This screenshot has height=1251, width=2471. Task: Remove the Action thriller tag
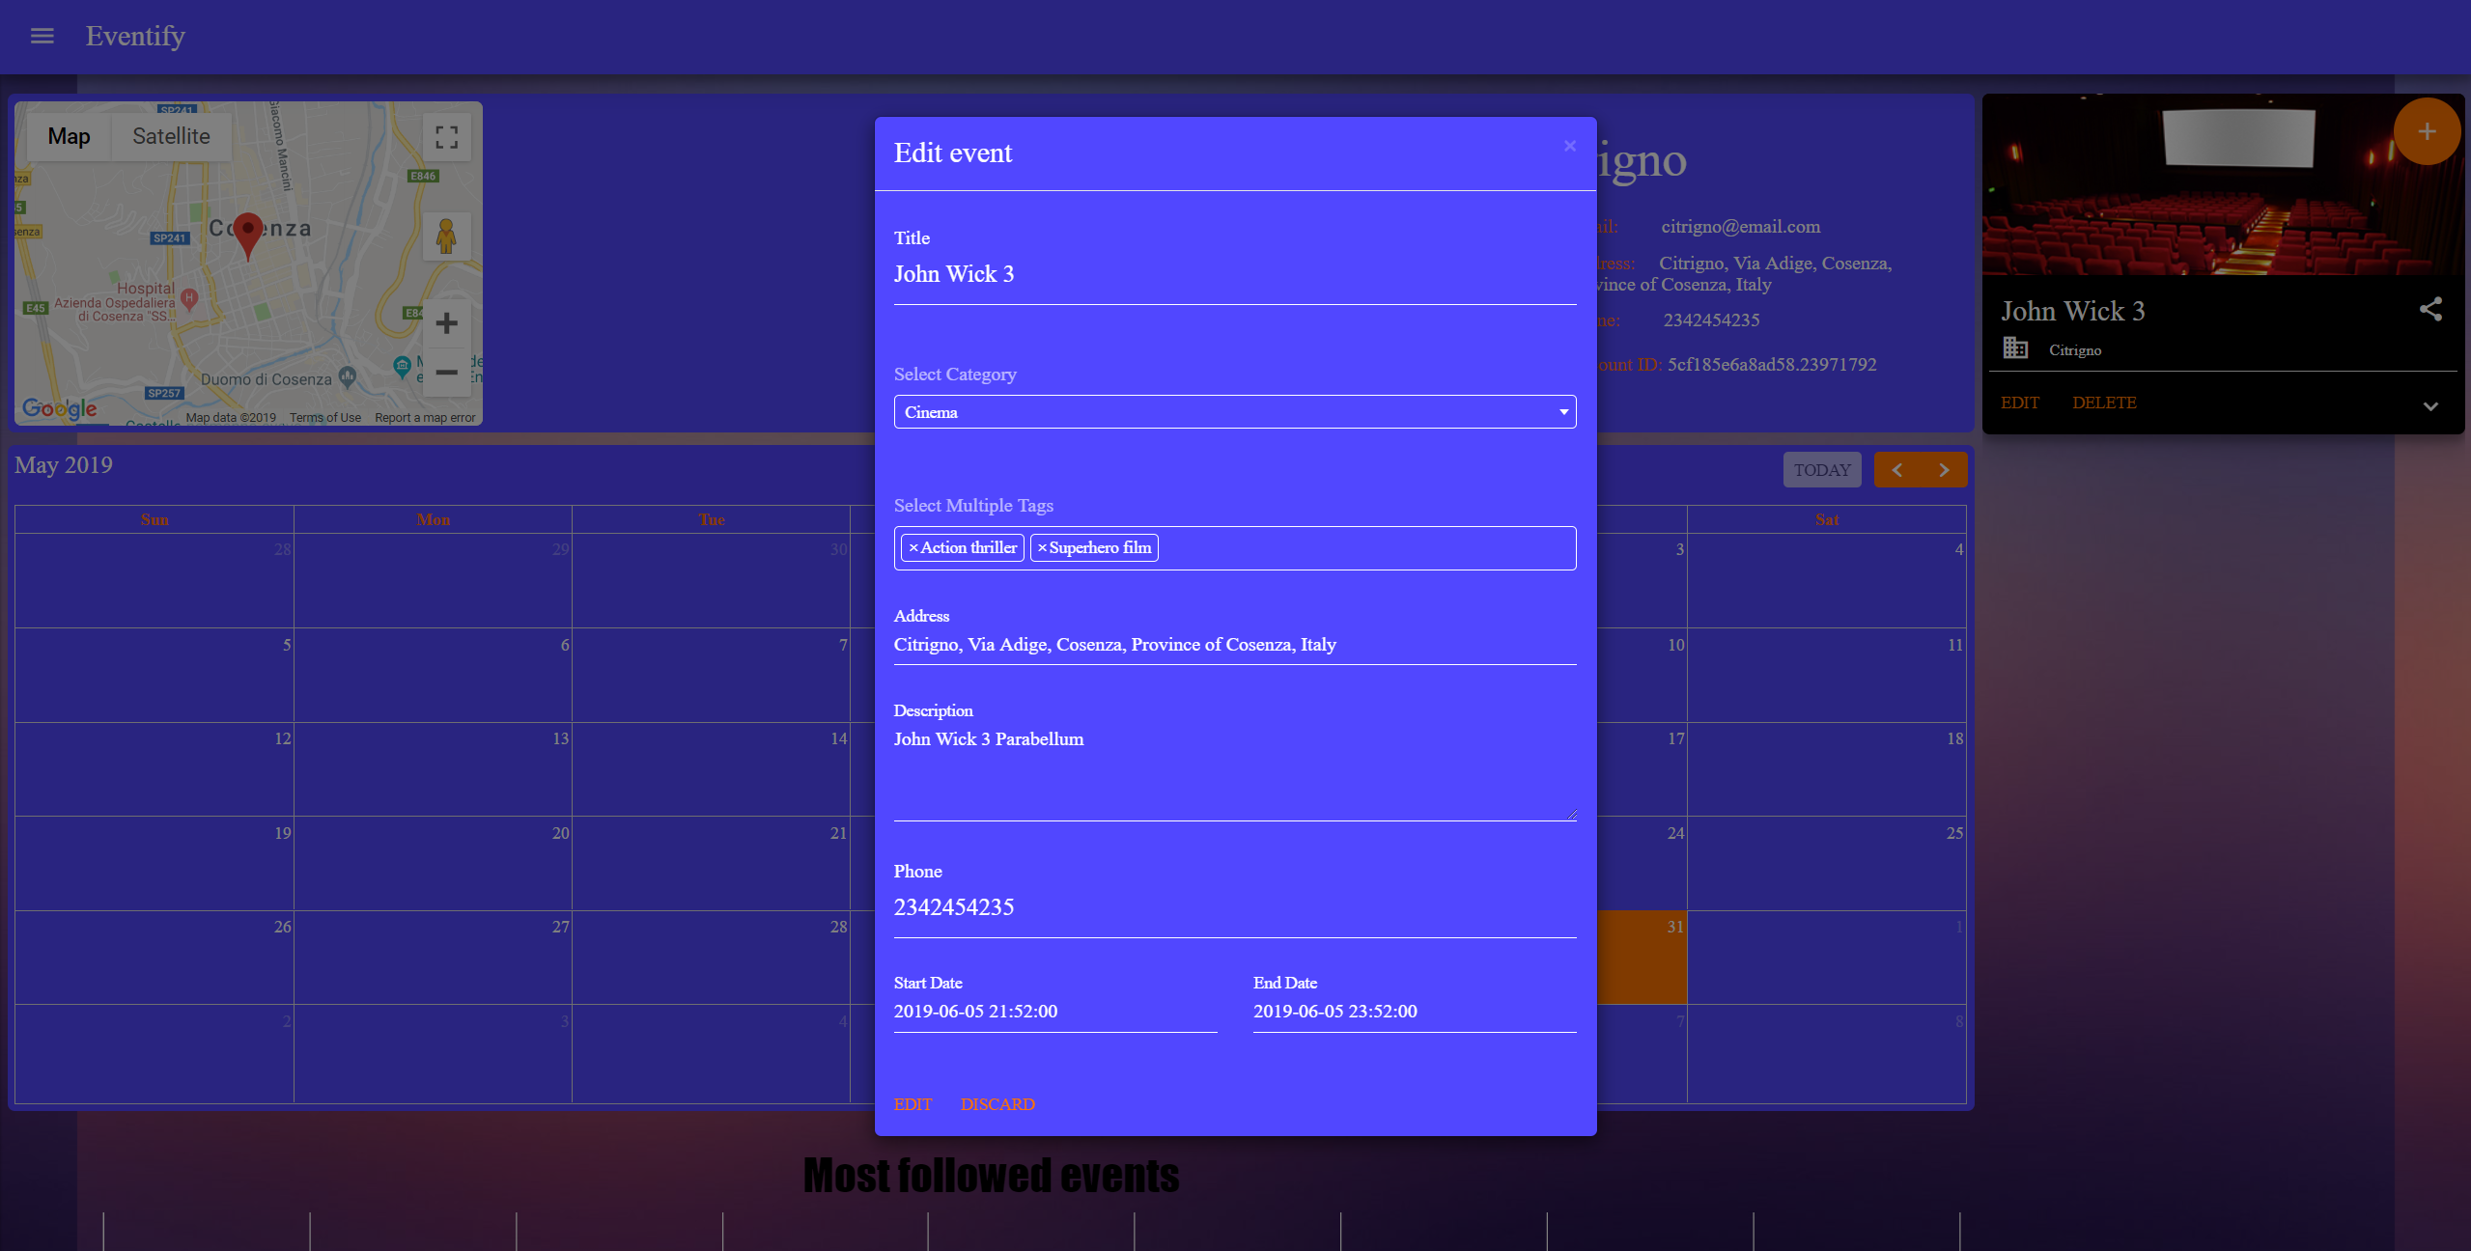(x=913, y=548)
